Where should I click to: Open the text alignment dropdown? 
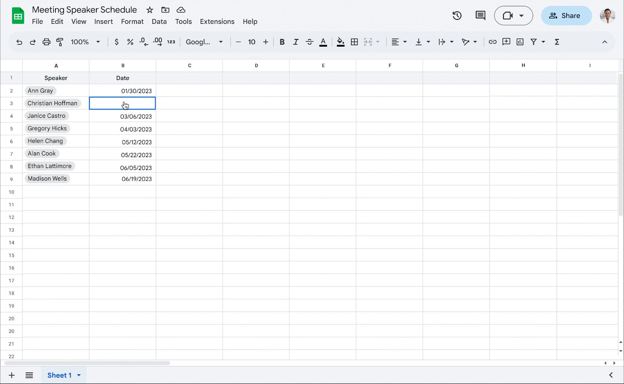399,42
